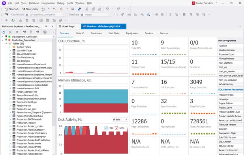Click the Total CPU value tile
The height and width of the screenshot is (155, 244).
coord(144,47)
